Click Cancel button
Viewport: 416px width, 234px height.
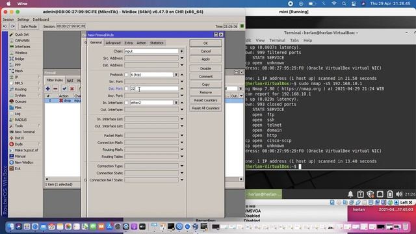pos(205,51)
